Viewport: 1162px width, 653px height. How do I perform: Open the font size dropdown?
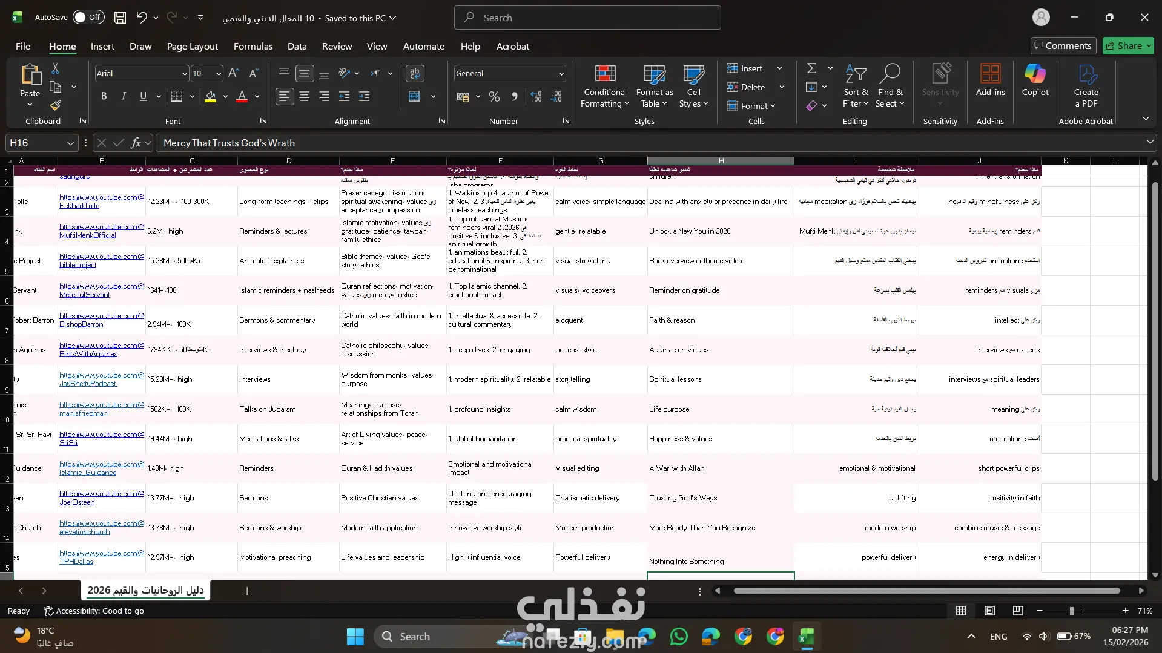click(x=219, y=74)
